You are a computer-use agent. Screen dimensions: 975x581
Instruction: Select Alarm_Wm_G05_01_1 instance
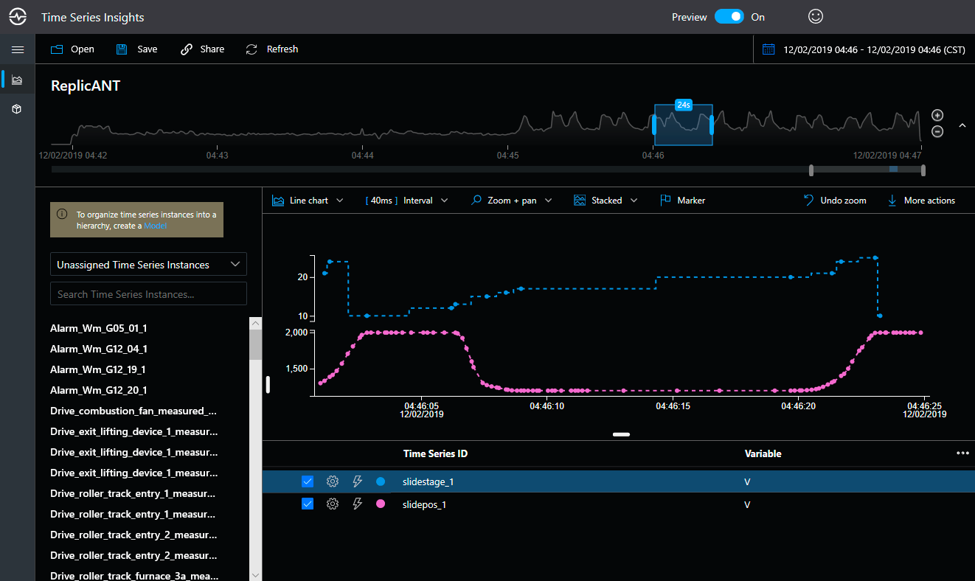coord(99,328)
